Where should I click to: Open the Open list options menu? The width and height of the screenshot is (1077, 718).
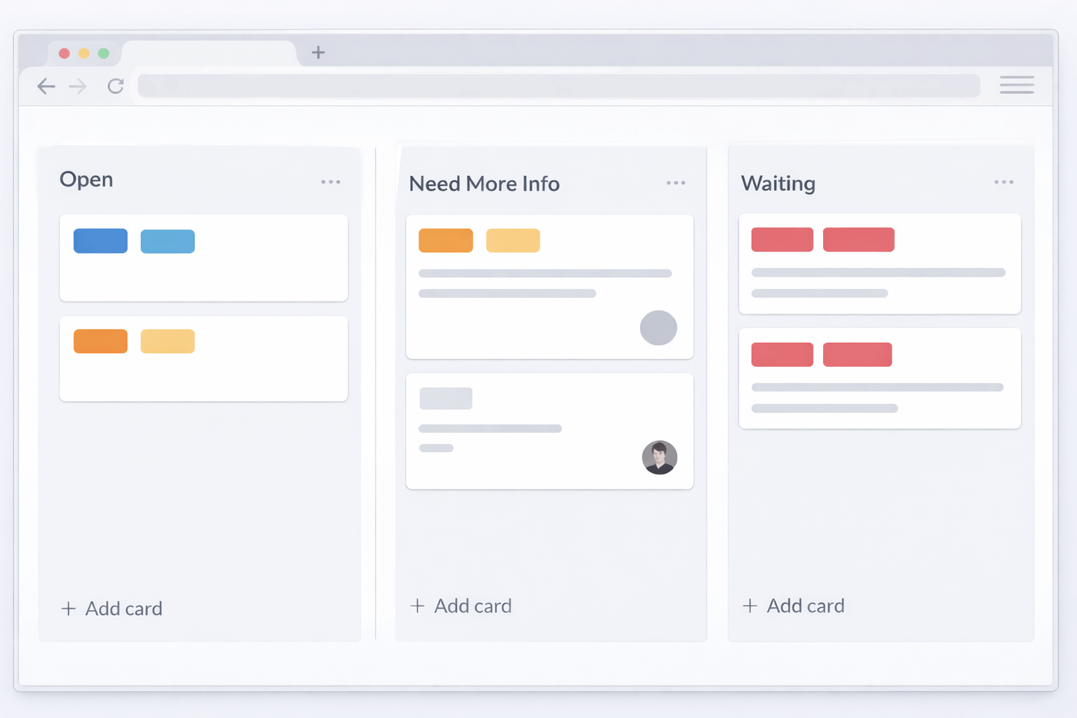tap(331, 182)
